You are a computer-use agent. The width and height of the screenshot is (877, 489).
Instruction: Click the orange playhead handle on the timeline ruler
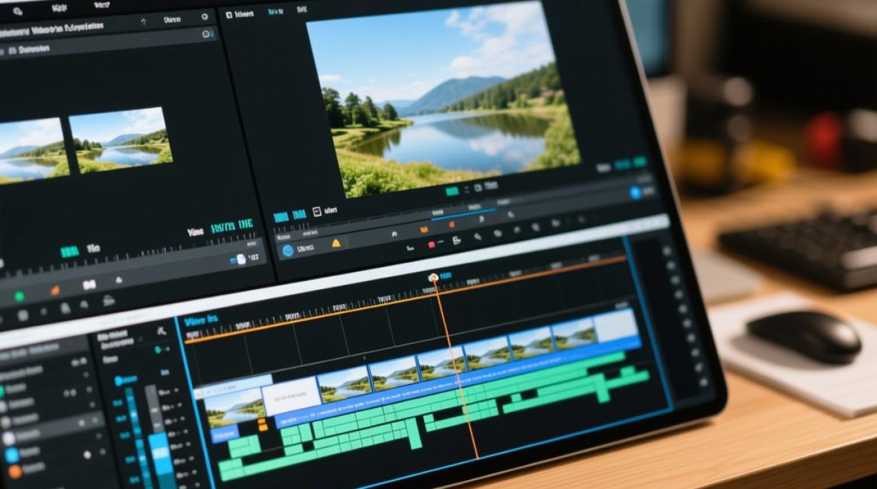pos(433,278)
